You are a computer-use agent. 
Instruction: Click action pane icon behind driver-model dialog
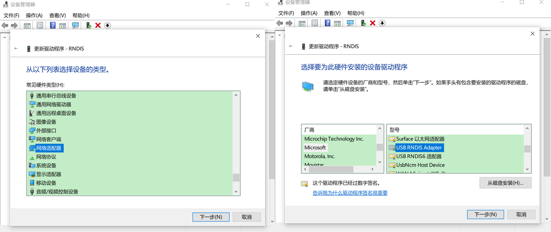pos(337,23)
